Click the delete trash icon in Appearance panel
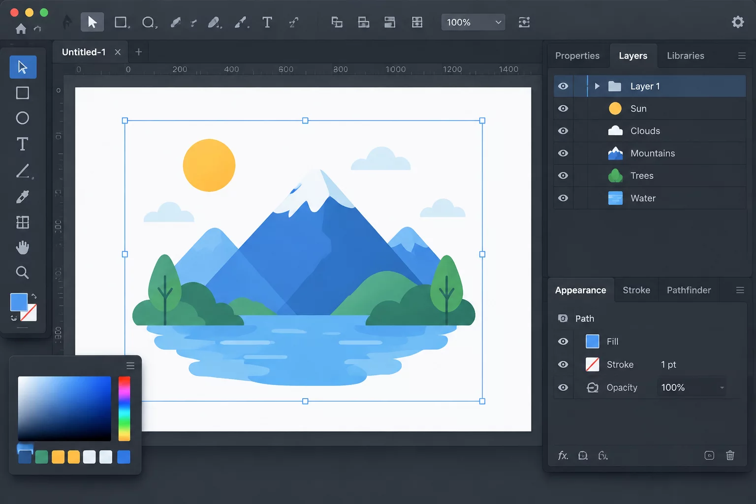The image size is (756, 504). tap(730, 455)
